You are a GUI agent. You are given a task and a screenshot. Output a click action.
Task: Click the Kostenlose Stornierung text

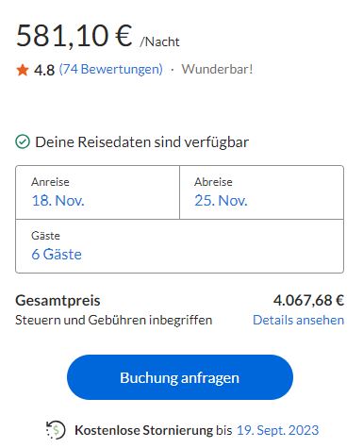coord(143,430)
